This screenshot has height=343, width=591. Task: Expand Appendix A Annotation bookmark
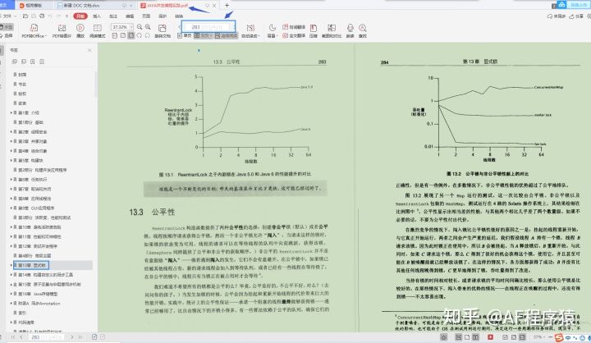(11, 304)
